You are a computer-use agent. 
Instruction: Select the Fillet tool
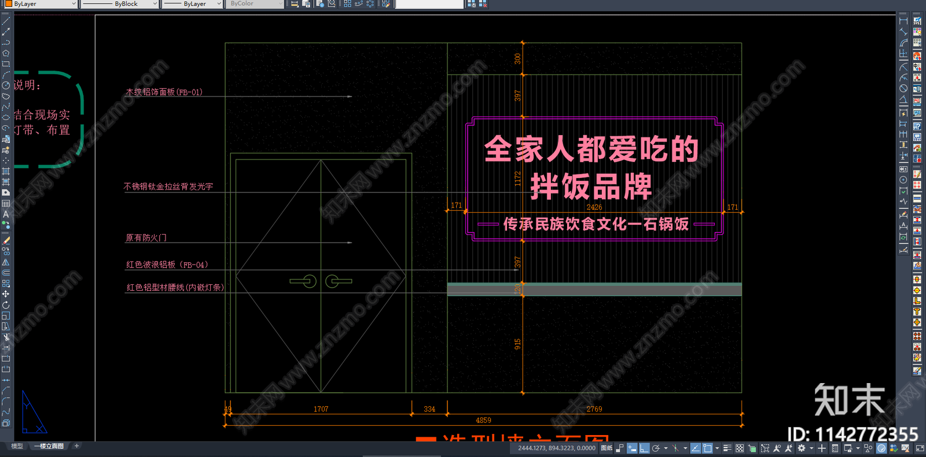click(x=6, y=401)
